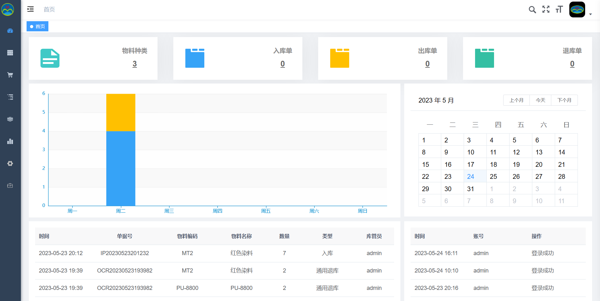Open the font size selector icon
Screen dimensions: 600x301
[x=559, y=9]
